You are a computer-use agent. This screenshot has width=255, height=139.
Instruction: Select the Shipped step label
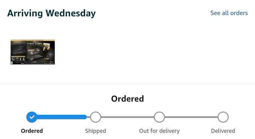[x=96, y=131]
